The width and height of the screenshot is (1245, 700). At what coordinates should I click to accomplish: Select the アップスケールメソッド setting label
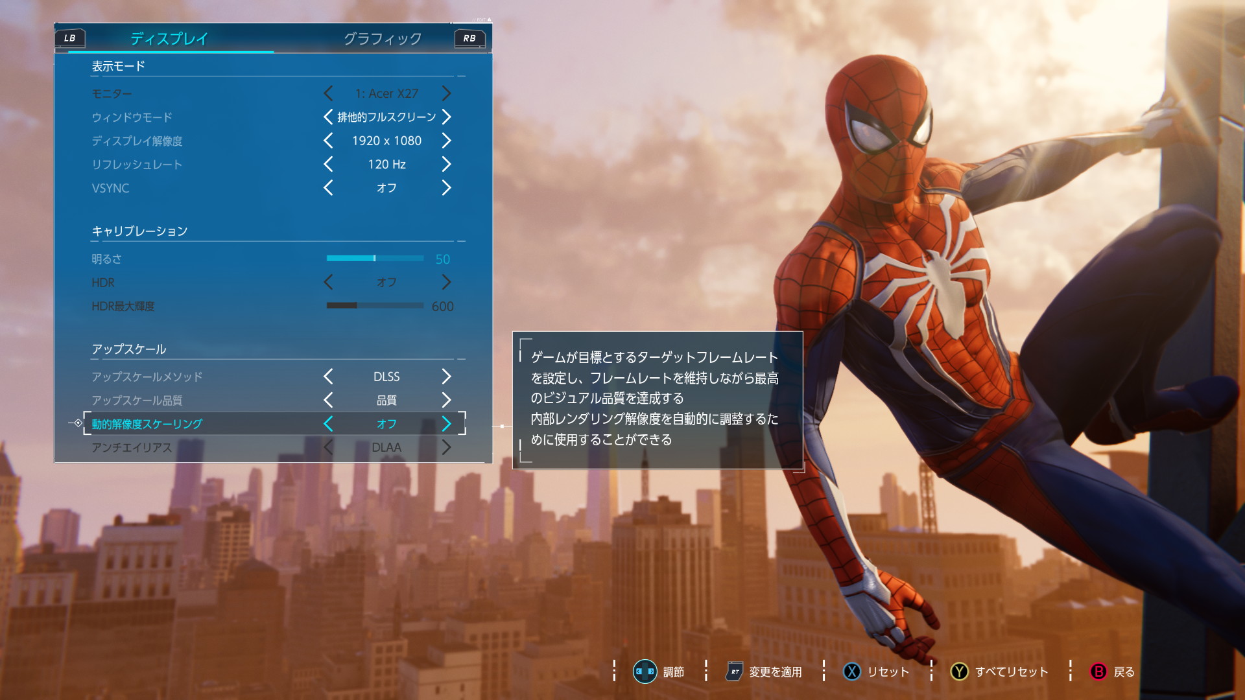tap(147, 377)
